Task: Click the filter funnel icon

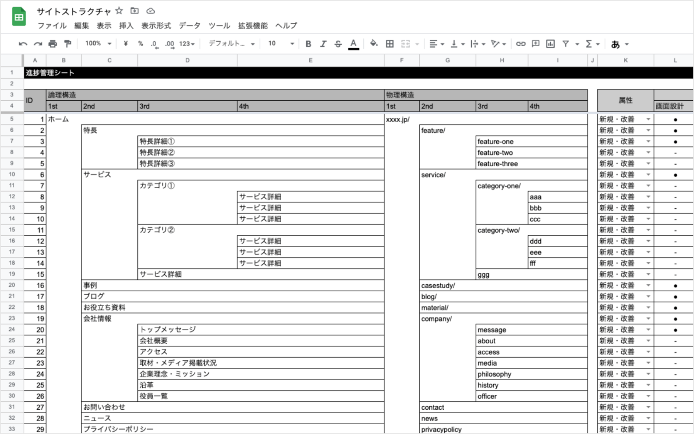Action: pyautogui.click(x=566, y=44)
